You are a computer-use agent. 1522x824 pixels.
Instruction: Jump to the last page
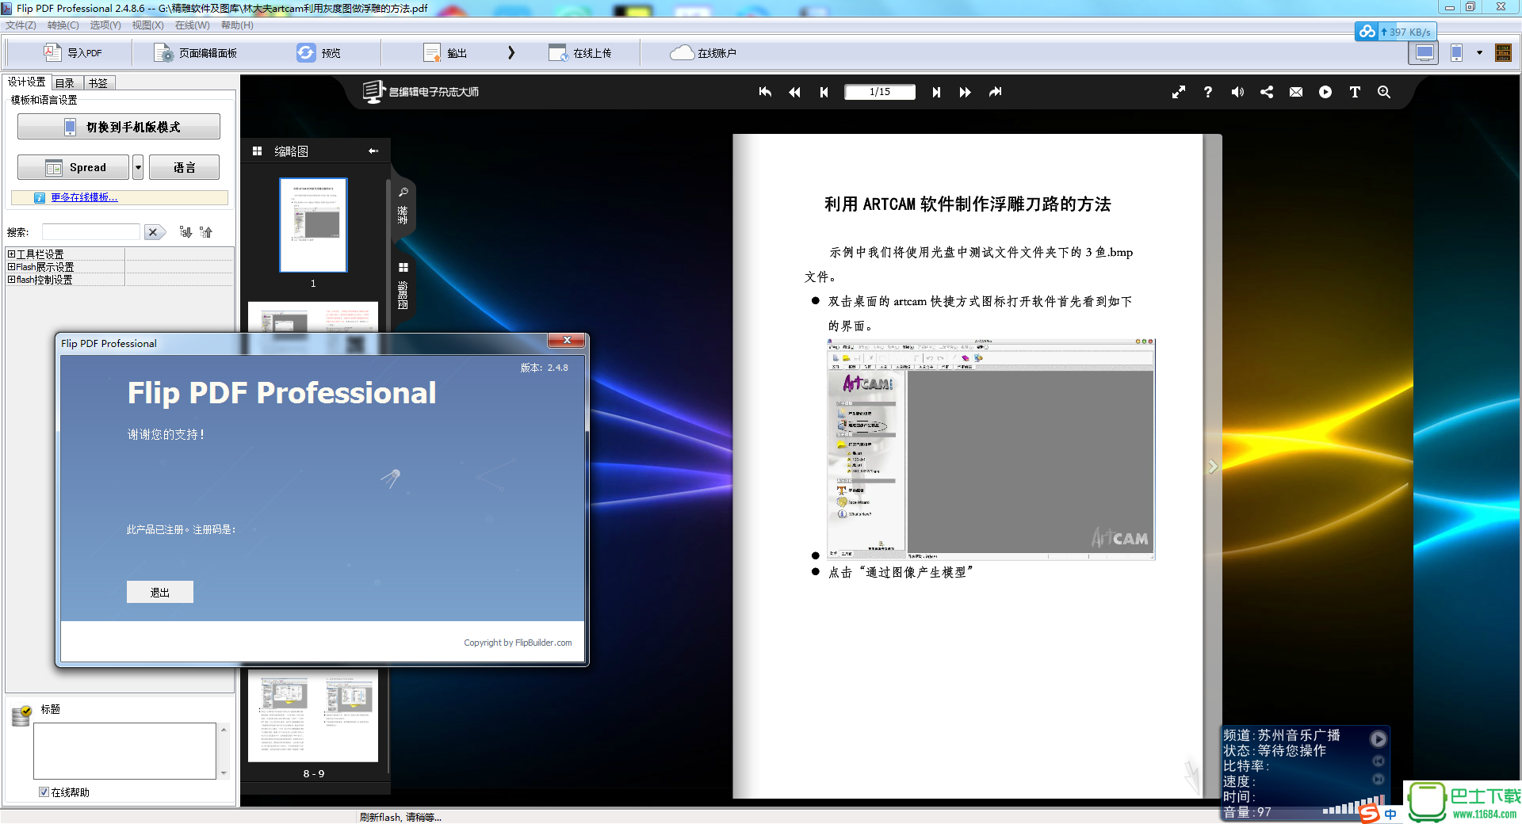tap(995, 92)
